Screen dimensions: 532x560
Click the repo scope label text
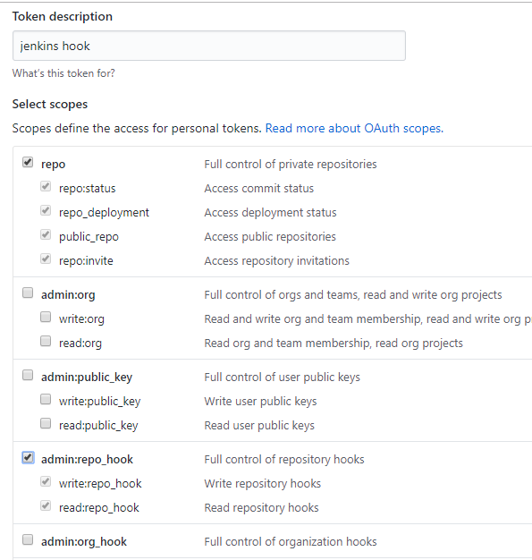54,165
